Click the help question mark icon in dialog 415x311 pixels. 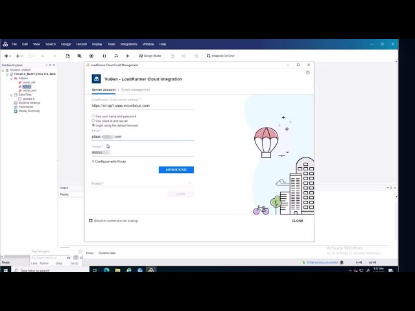pos(307,73)
